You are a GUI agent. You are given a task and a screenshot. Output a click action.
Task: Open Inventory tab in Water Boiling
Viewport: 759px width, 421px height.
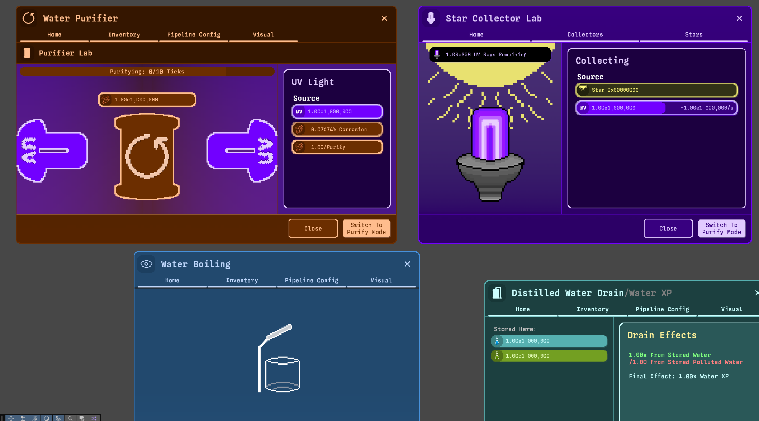pos(242,280)
